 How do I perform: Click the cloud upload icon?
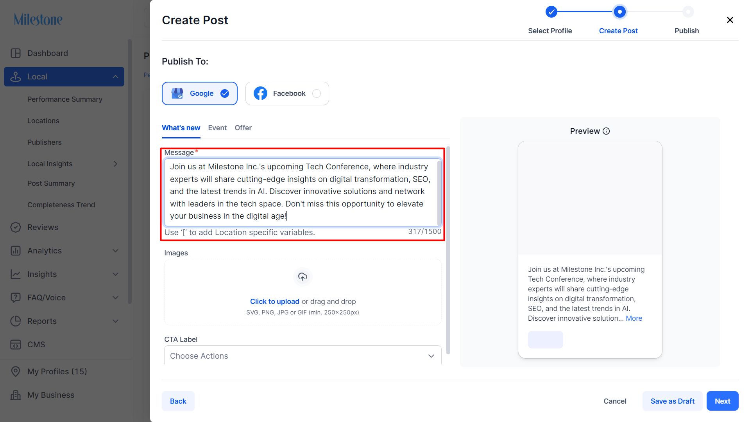[x=303, y=277]
